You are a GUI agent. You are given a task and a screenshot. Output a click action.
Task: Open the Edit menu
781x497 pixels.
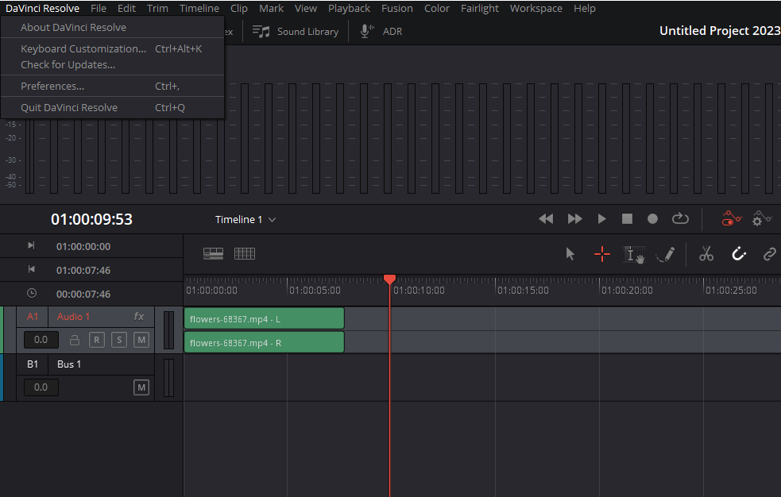[126, 9]
